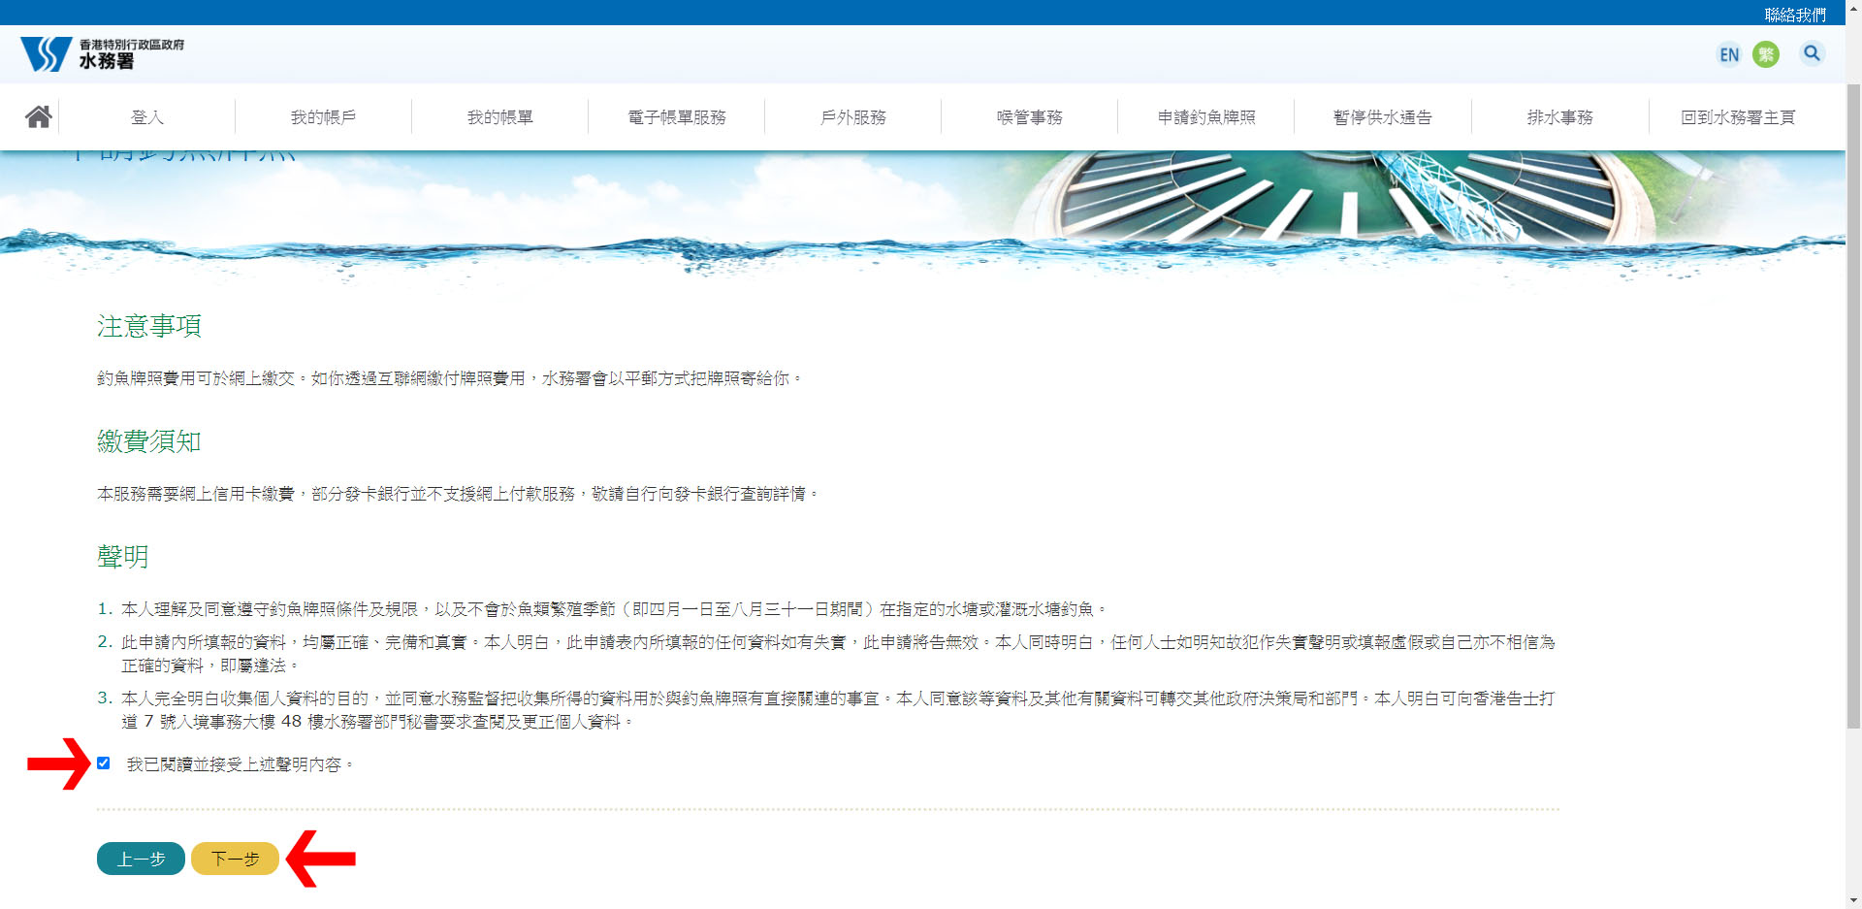Click the 水務署 department logo
1862x909 pixels.
[97, 54]
